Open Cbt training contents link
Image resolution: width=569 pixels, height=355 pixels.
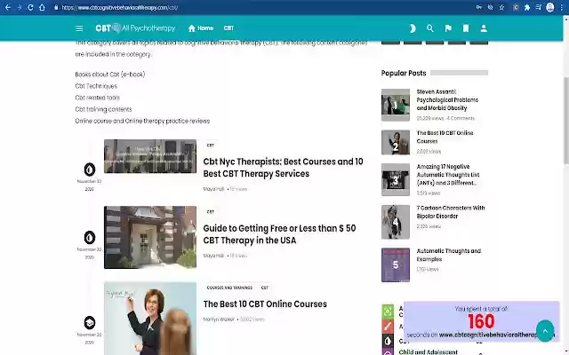pyautogui.click(x=103, y=109)
